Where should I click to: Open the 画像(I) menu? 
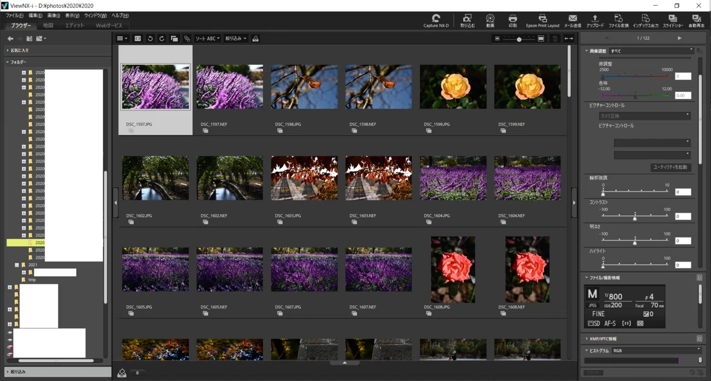[x=54, y=16]
